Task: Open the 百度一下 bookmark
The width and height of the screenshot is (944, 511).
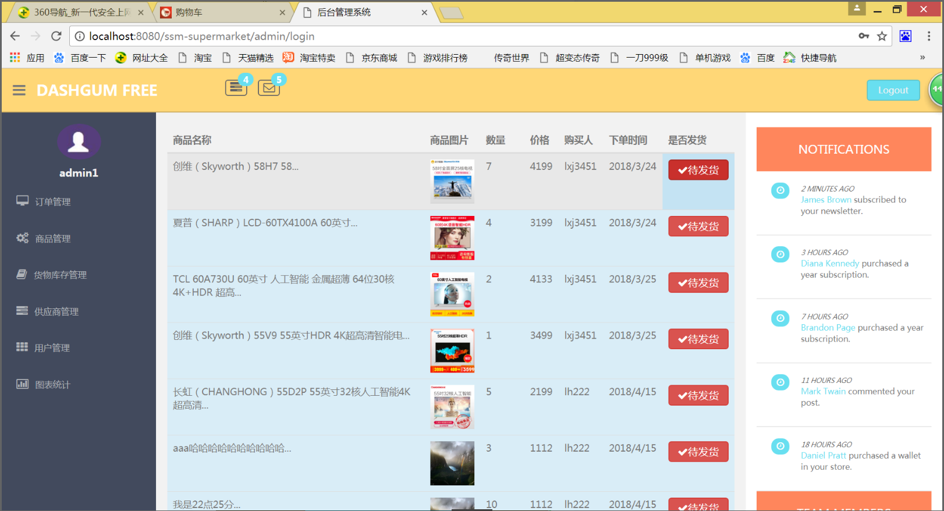Action: pyautogui.click(x=80, y=58)
